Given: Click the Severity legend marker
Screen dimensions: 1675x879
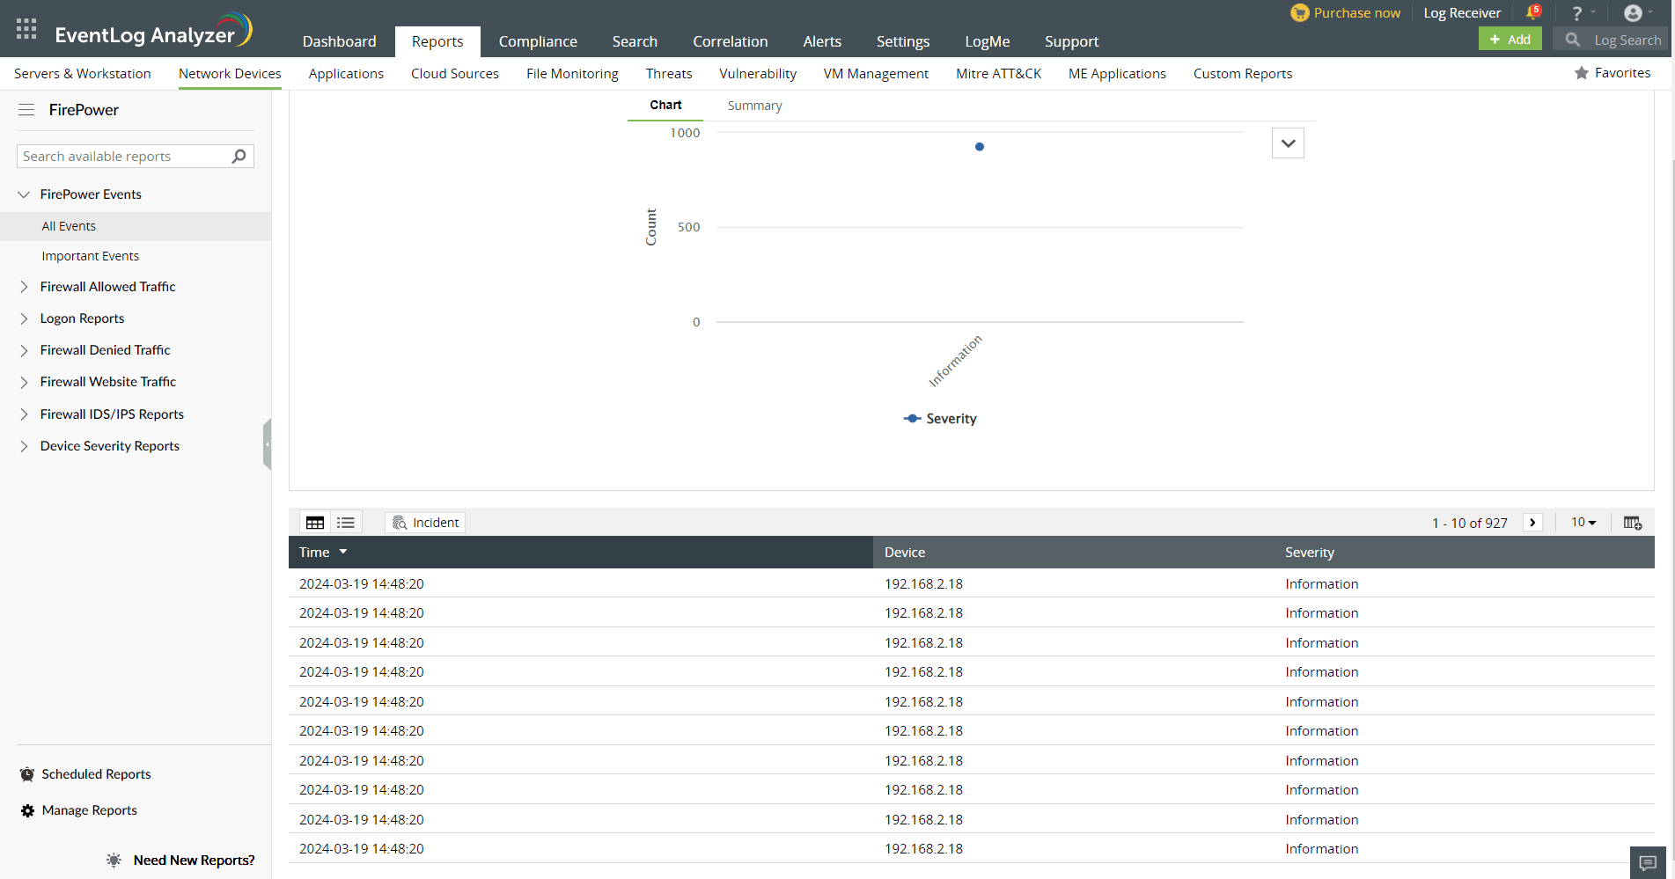Looking at the screenshot, I should [x=913, y=419].
